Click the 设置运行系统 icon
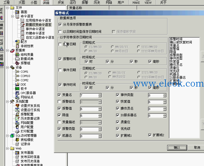Viewport: 204px width, 166px height. point(17,110)
